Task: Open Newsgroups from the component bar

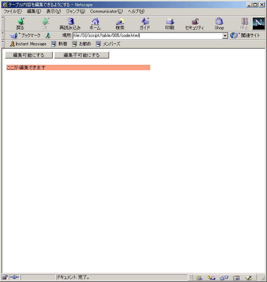Action: coord(224,278)
